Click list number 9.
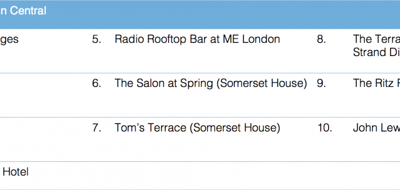 coord(321,84)
